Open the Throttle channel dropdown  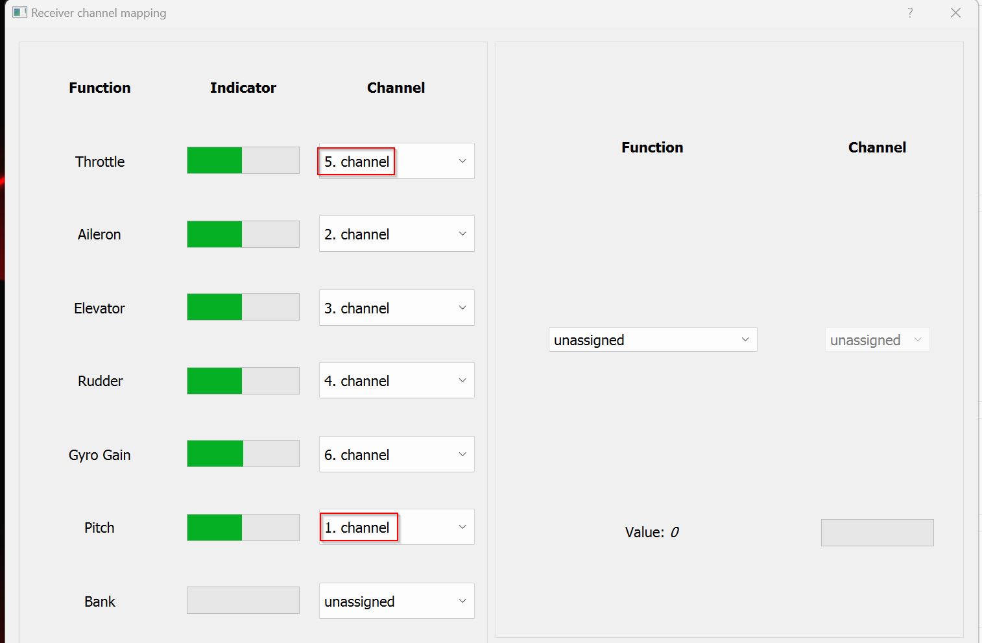[x=396, y=161]
